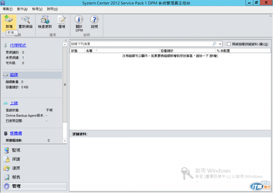Sort by the 容量總計 column header
The width and height of the screenshot is (273, 193).
point(187,51)
